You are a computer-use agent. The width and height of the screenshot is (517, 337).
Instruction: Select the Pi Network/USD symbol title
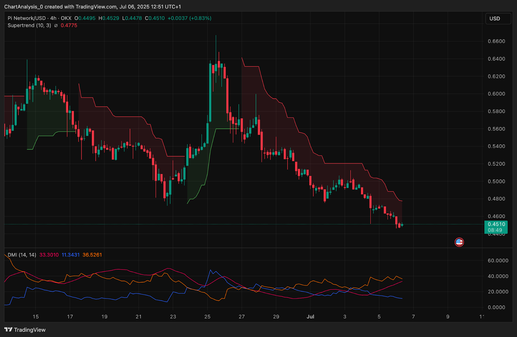pyautogui.click(x=27, y=18)
